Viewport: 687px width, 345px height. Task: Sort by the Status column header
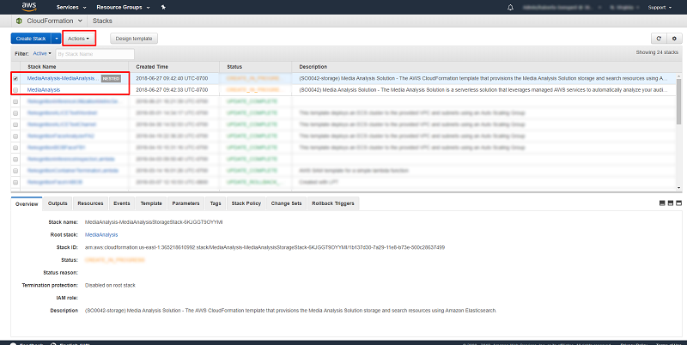click(234, 67)
